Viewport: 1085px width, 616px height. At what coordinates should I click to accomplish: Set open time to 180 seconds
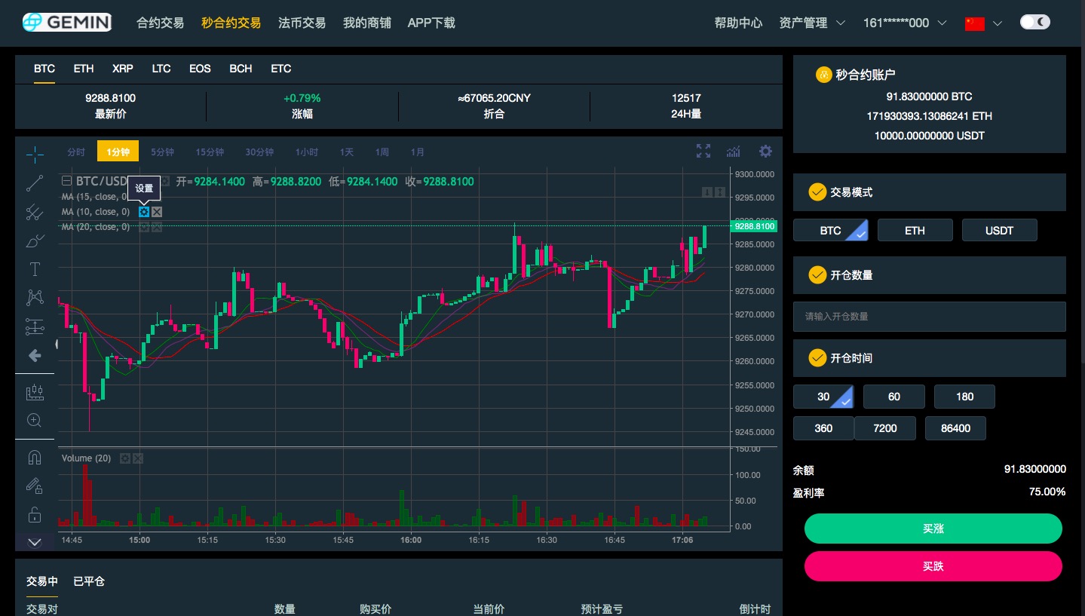(x=964, y=397)
